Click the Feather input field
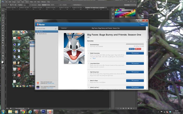 click(x=26, y=5)
